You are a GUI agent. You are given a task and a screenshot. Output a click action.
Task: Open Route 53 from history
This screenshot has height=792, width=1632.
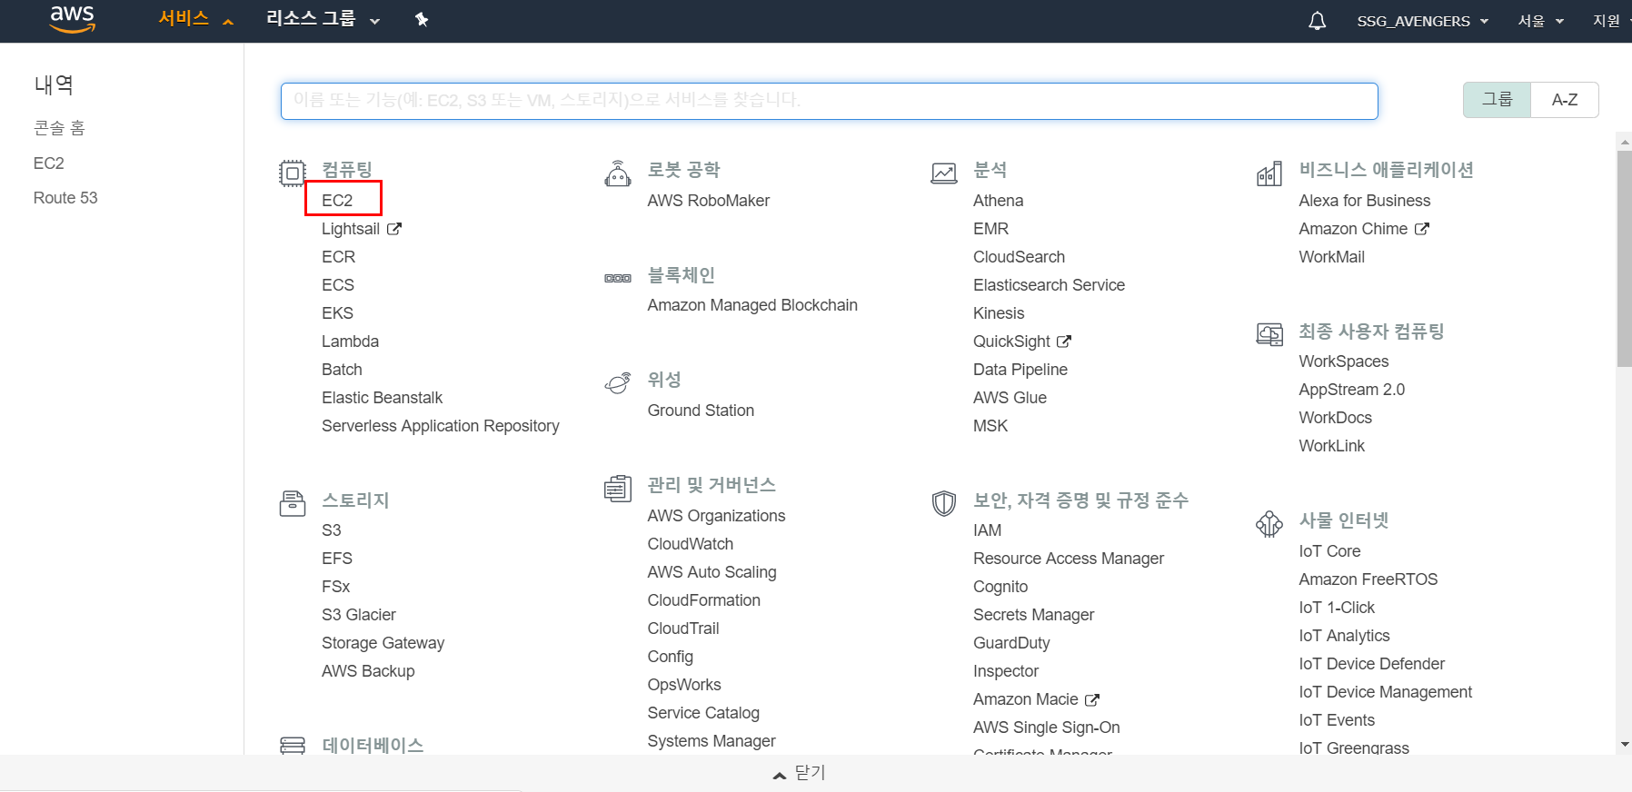click(65, 198)
